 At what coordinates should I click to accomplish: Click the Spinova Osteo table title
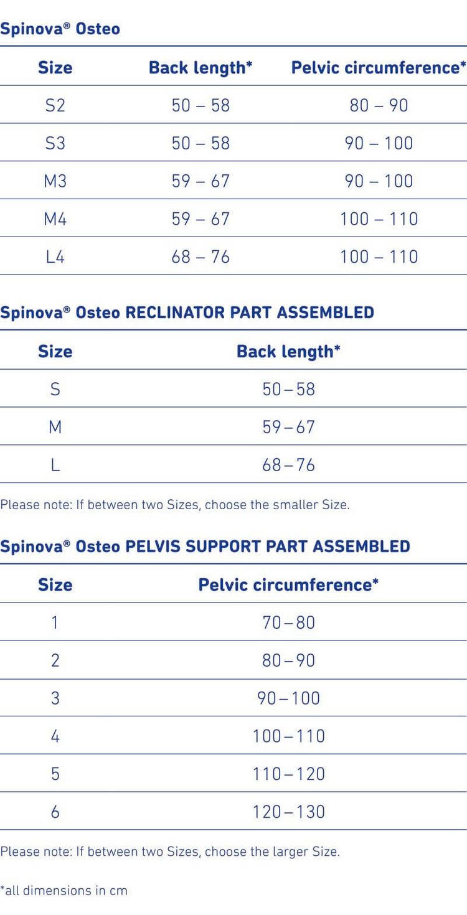[60, 29]
